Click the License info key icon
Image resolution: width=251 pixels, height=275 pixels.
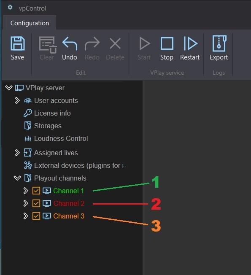[x=28, y=113]
